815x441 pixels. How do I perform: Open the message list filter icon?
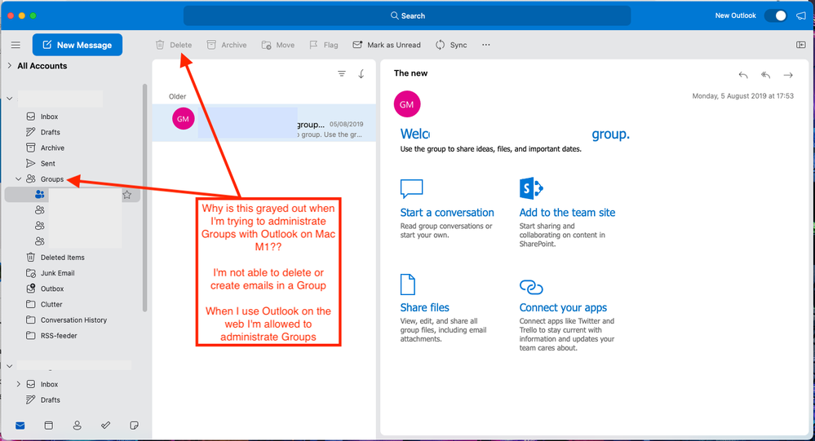[x=342, y=73]
